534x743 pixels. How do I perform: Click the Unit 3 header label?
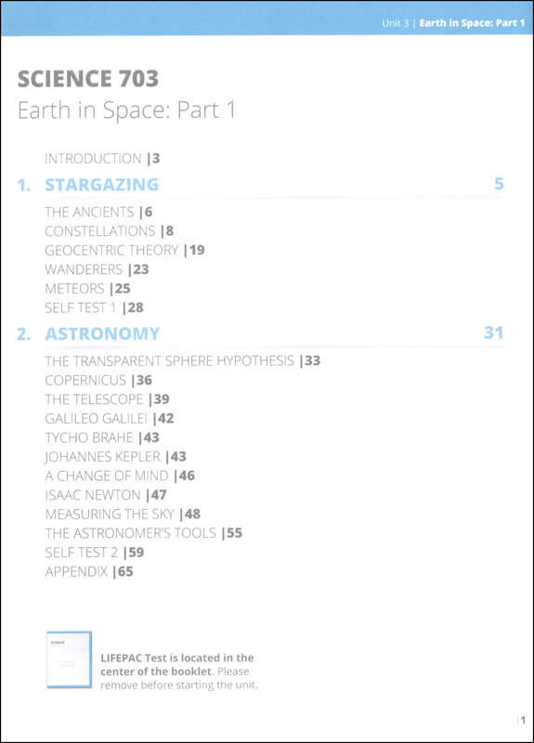pyautogui.click(x=396, y=23)
